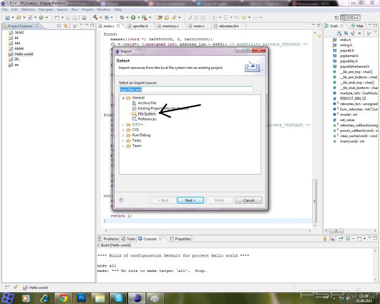Image resolution: width=380 pixels, height=304 pixels.
Task: Click the dialog help question mark icon
Action: point(121,200)
